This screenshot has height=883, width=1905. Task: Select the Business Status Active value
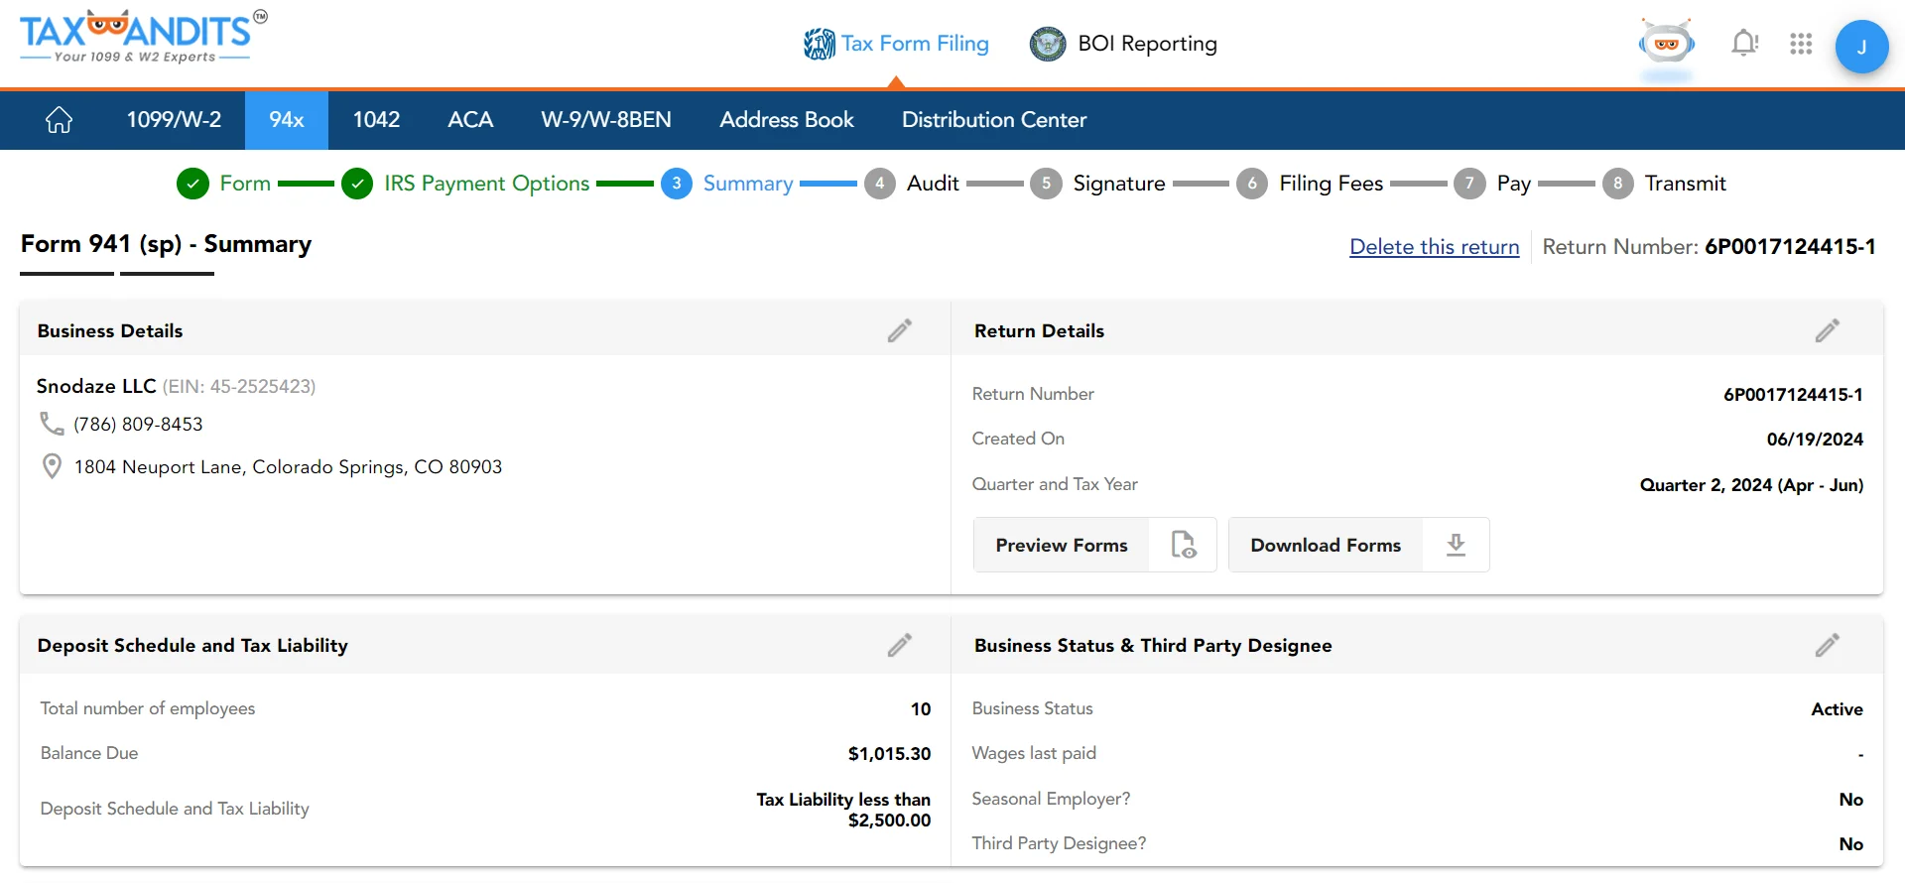pos(1837,709)
